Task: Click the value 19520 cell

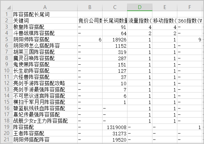Action: (x=115, y=139)
